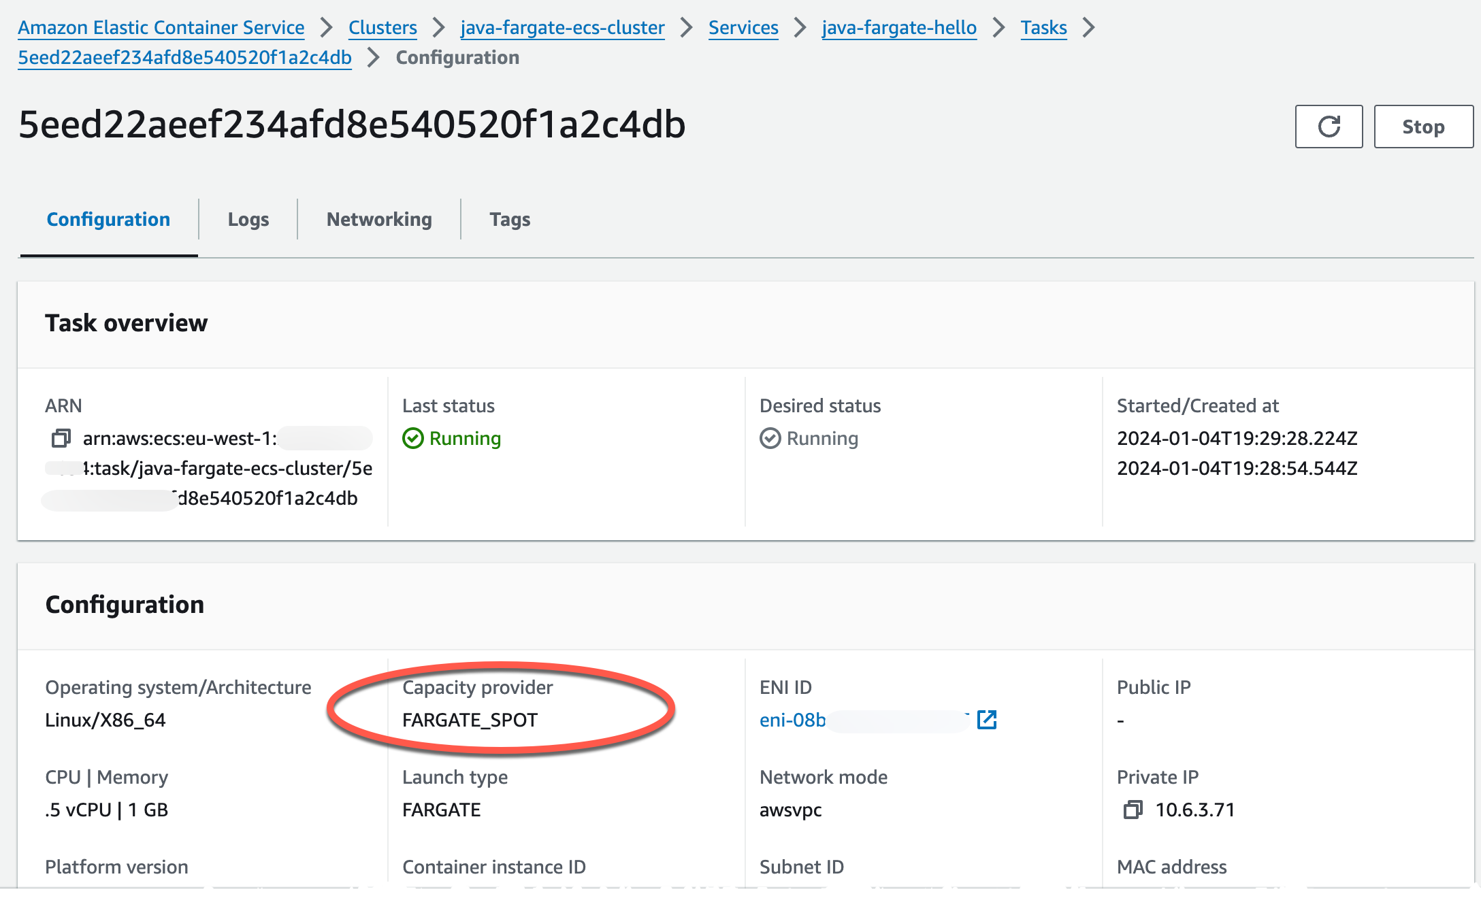Click the Operating system/Architecture label
Screen dimensions: 1481x898
178,687
